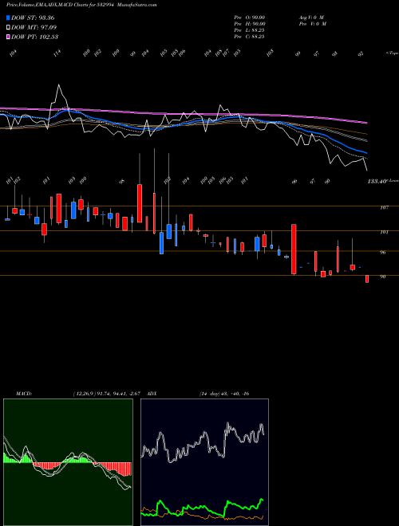The height and width of the screenshot is (526, 399).
Task: Click the 90 price level label
Action: pyautogui.click(x=382, y=277)
